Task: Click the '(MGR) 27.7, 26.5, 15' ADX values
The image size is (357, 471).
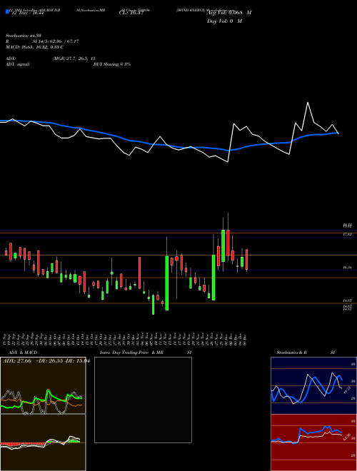Action: [x=74, y=59]
